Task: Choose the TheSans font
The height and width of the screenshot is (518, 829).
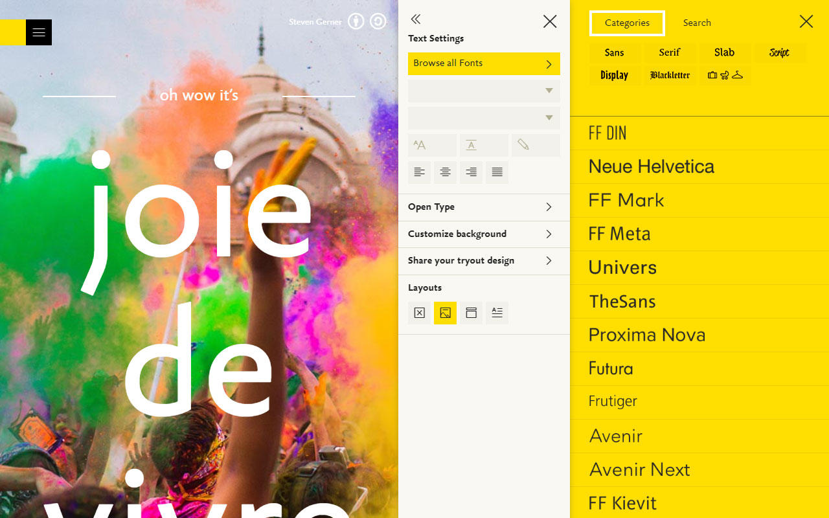Action: [x=699, y=302]
